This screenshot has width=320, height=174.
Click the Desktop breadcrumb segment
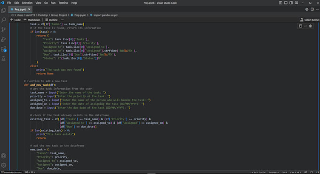(x=43, y=15)
